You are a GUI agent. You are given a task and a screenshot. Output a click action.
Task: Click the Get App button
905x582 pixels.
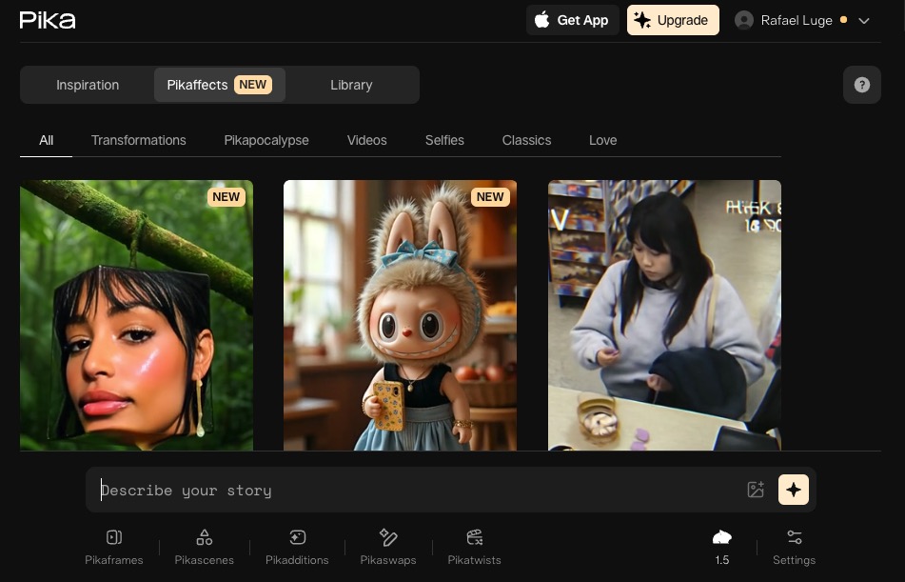[x=573, y=20]
